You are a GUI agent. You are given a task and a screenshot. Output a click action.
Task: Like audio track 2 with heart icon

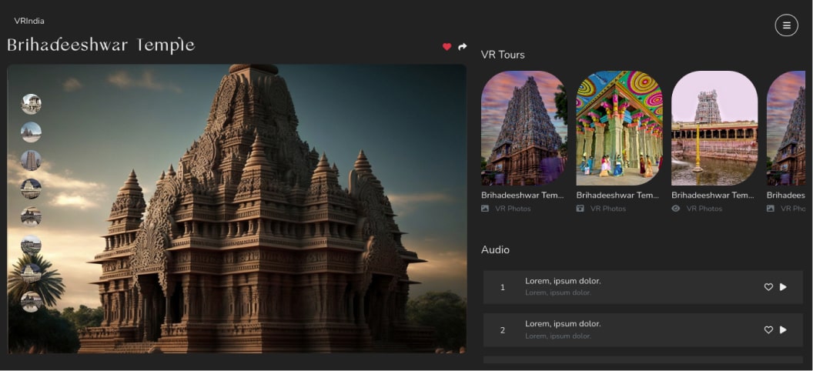[768, 329]
